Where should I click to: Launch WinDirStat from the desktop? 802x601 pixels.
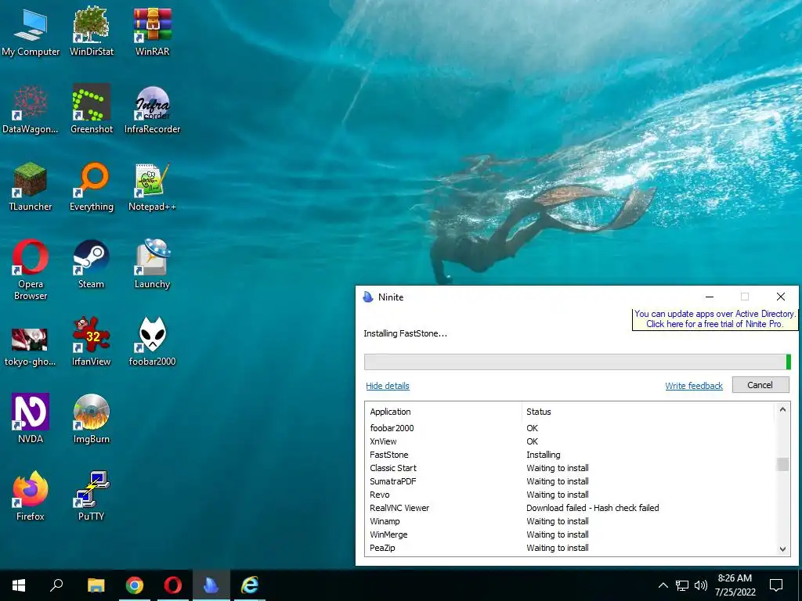click(x=91, y=31)
